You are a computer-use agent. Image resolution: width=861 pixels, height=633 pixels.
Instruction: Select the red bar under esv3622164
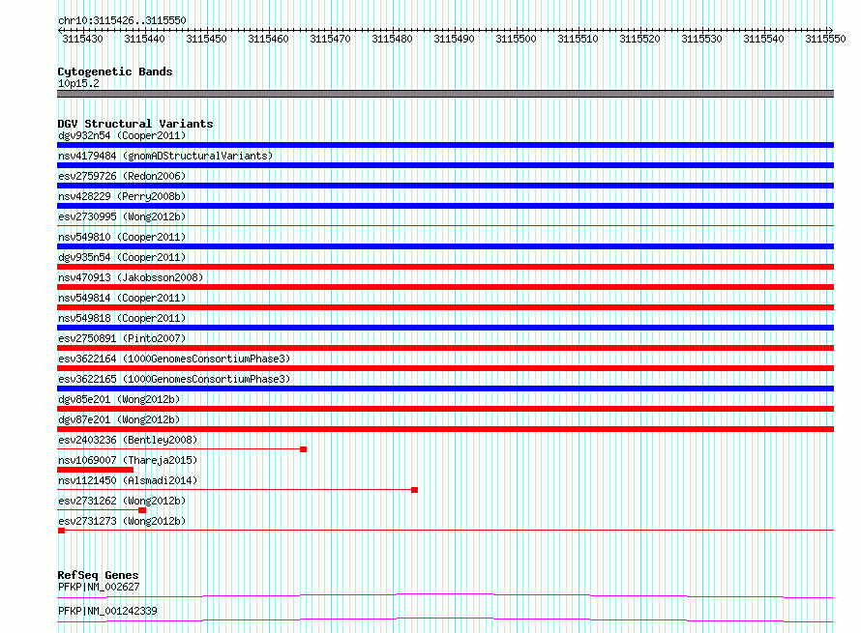445,368
